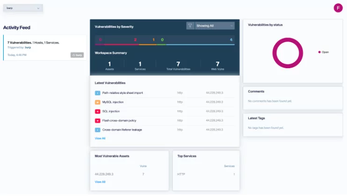Click the high severity count 2

[135, 40]
